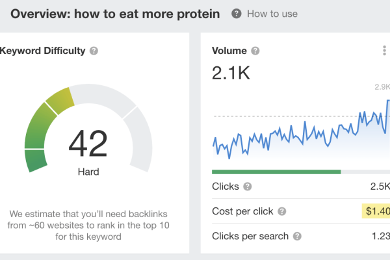390x260 pixels.
Task: Click the Volume help question mark icon
Action: [x=255, y=51]
